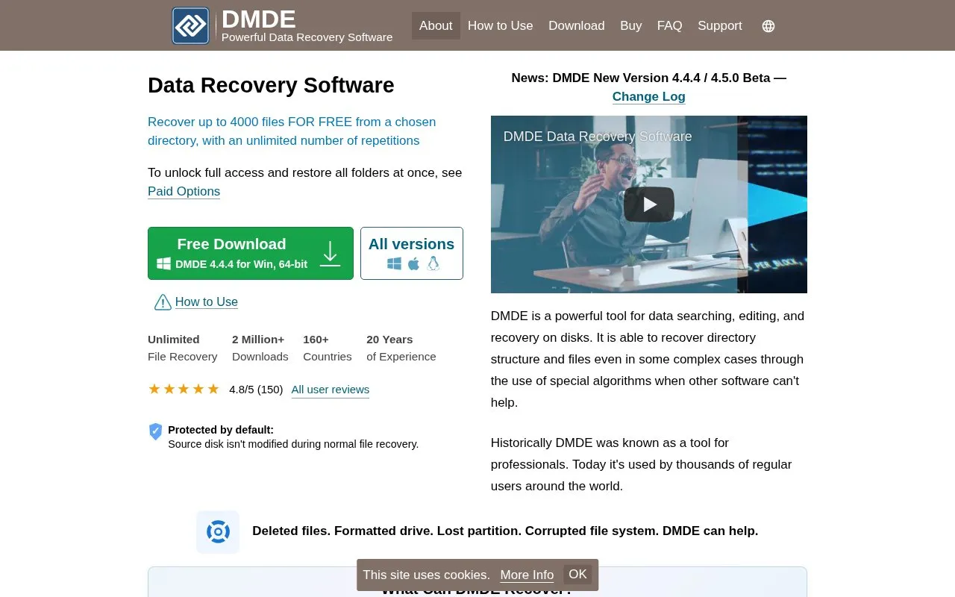
Task: Open the Support menu item
Action: coord(720,26)
